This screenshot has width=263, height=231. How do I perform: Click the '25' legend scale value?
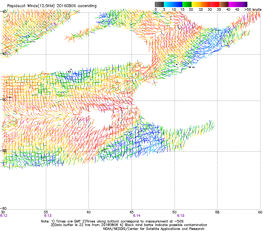click(x=201, y=10)
